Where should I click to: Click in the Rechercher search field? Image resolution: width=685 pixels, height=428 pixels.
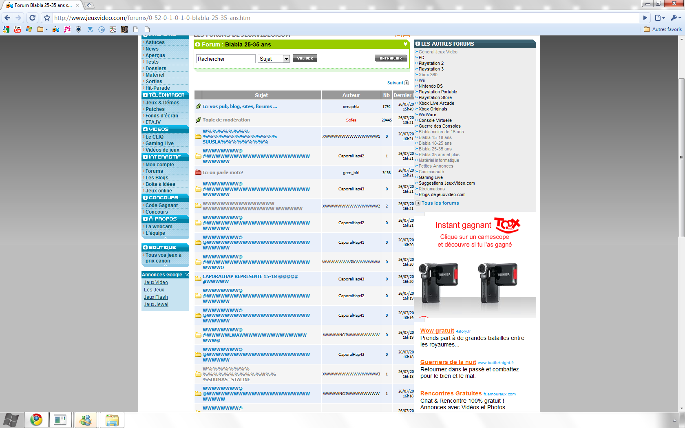tap(225, 59)
